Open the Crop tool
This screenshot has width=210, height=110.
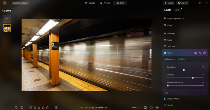pos(169,25)
